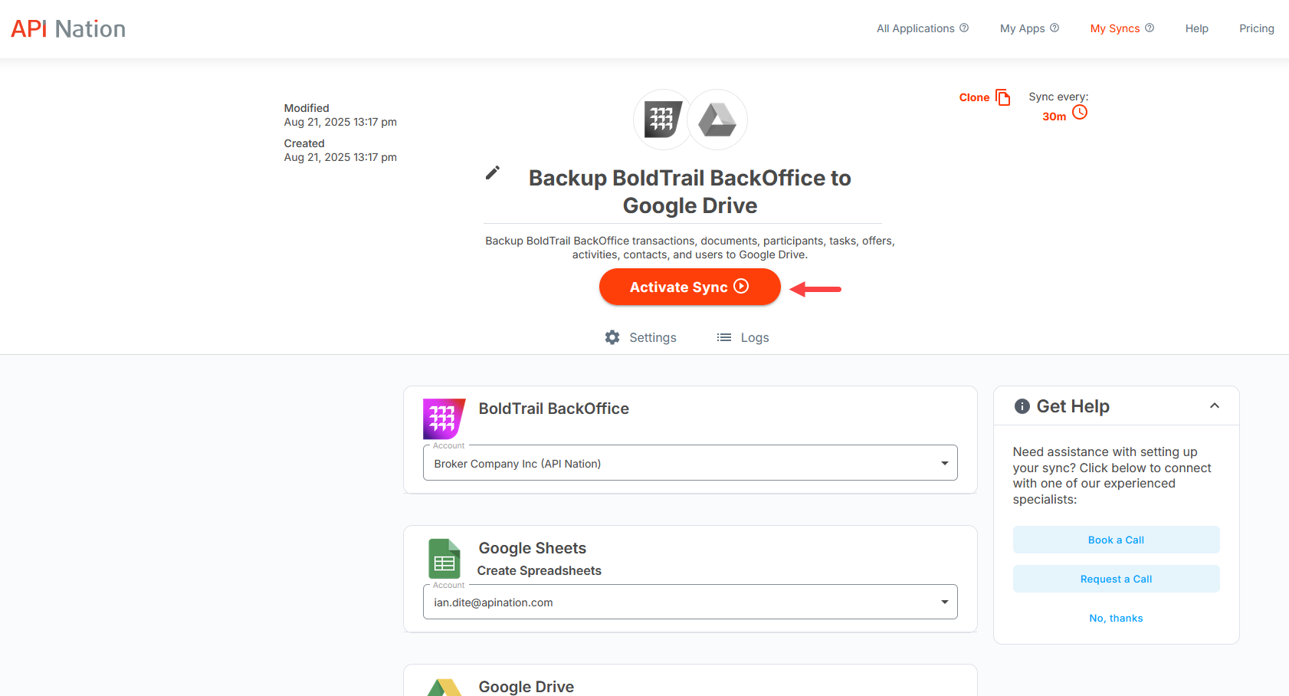
Task: Open the Pricing page
Action: (1257, 28)
